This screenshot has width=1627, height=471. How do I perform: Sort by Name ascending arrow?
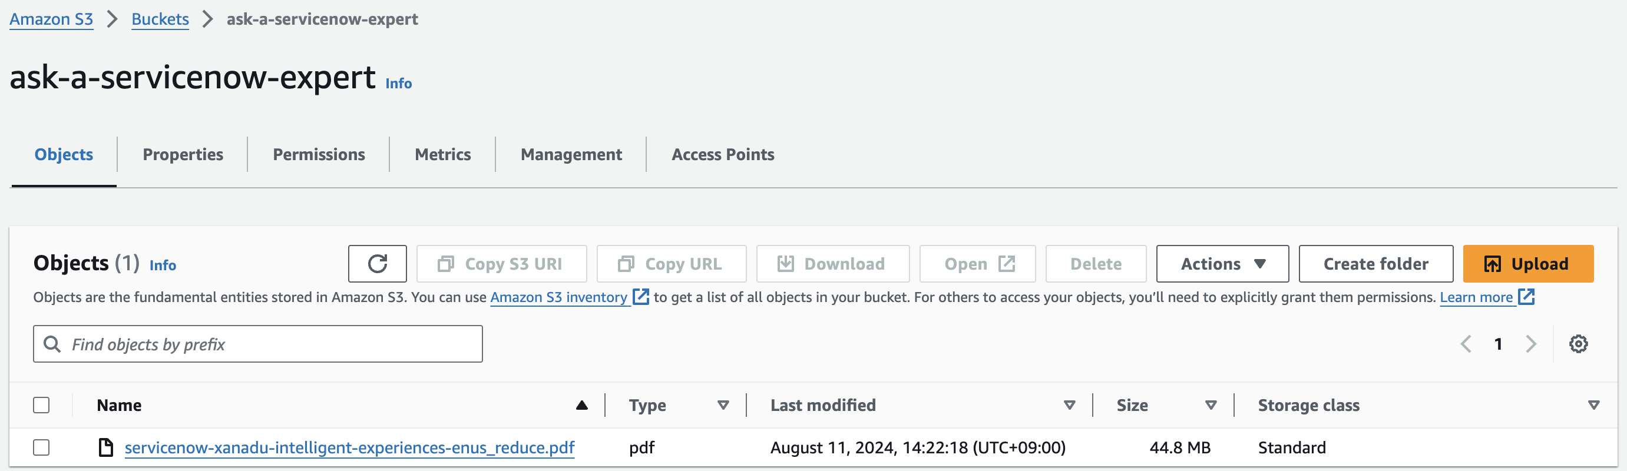[582, 405]
